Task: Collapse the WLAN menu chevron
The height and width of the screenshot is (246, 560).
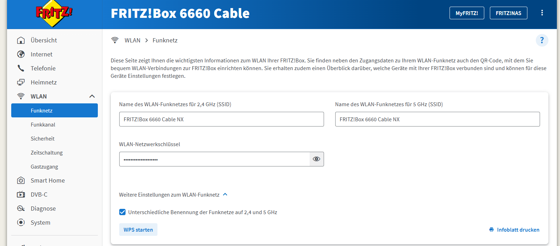Action: coord(92,96)
